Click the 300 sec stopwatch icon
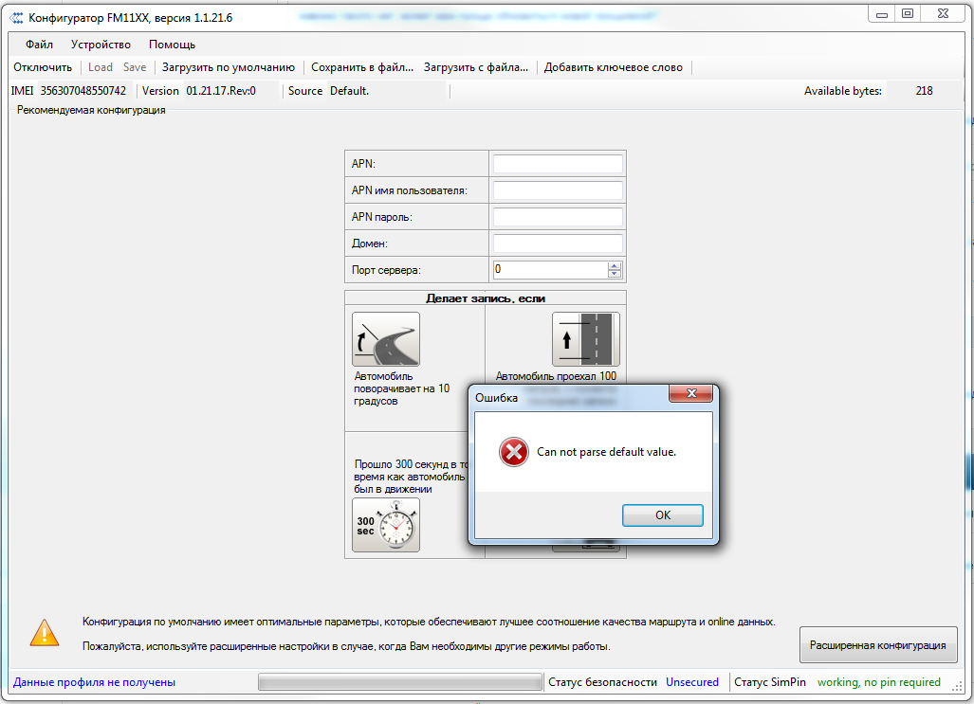974x704 pixels. [x=386, y=525]
